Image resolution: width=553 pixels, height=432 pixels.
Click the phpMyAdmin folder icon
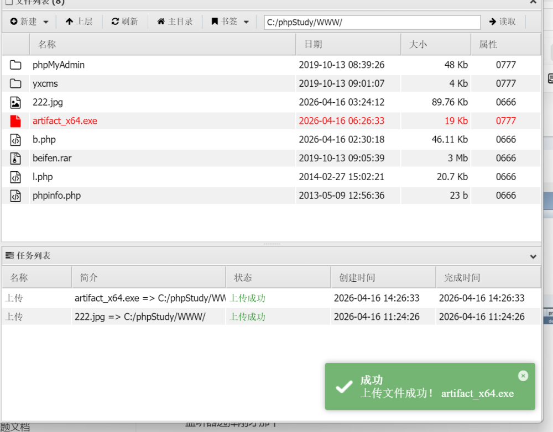[15, 65]
